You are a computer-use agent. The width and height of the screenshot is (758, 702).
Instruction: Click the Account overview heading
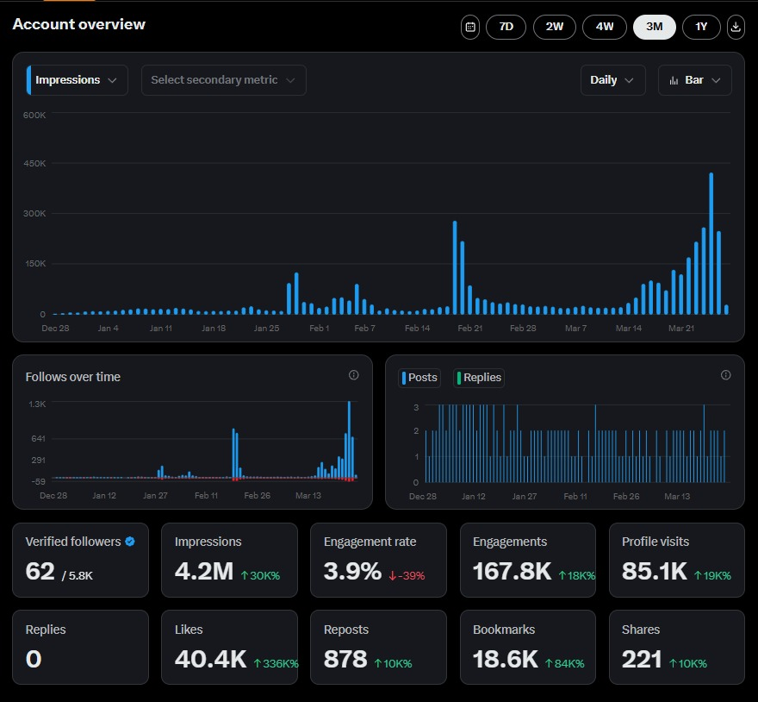pos(78,24)
